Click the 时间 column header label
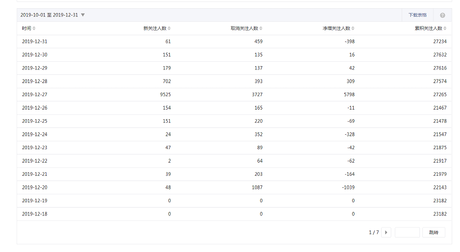460x252 pixels. (x=27, y=28)
